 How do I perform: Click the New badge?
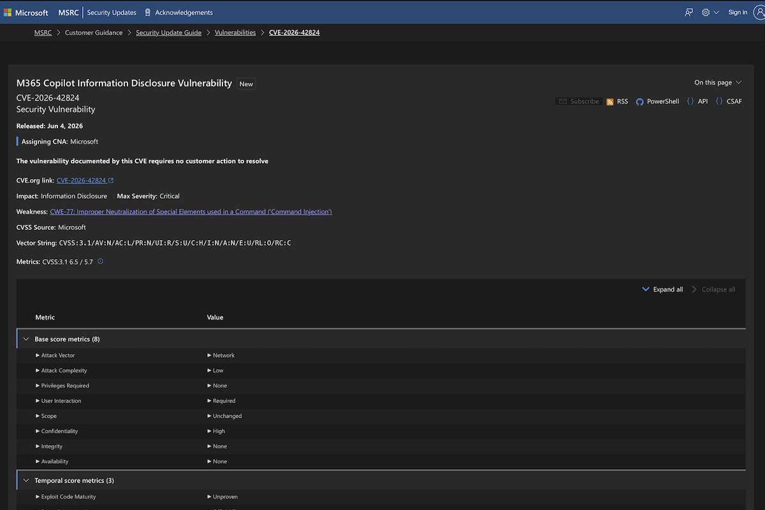click(246, 83)
